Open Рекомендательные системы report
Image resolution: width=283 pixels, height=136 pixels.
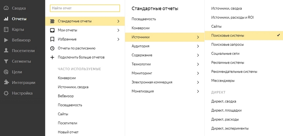pyautogui.click(x=234, y=72)
